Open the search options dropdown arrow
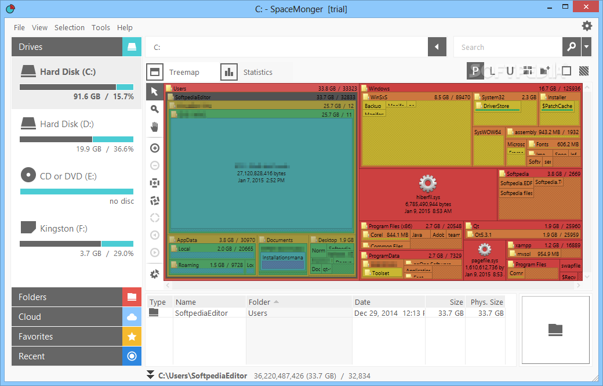Screen dimensions: 603x386 pyautogui.click(x=586, y=47)
